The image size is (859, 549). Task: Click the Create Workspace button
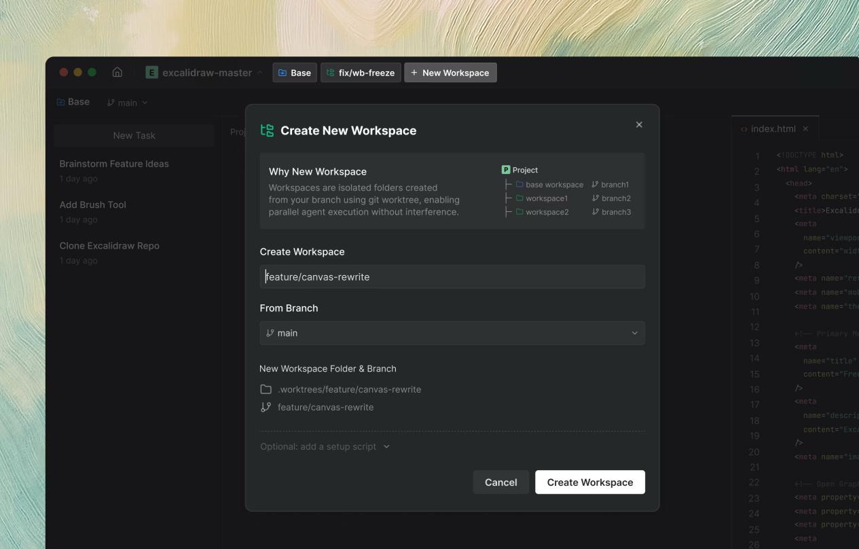(589, 482)
